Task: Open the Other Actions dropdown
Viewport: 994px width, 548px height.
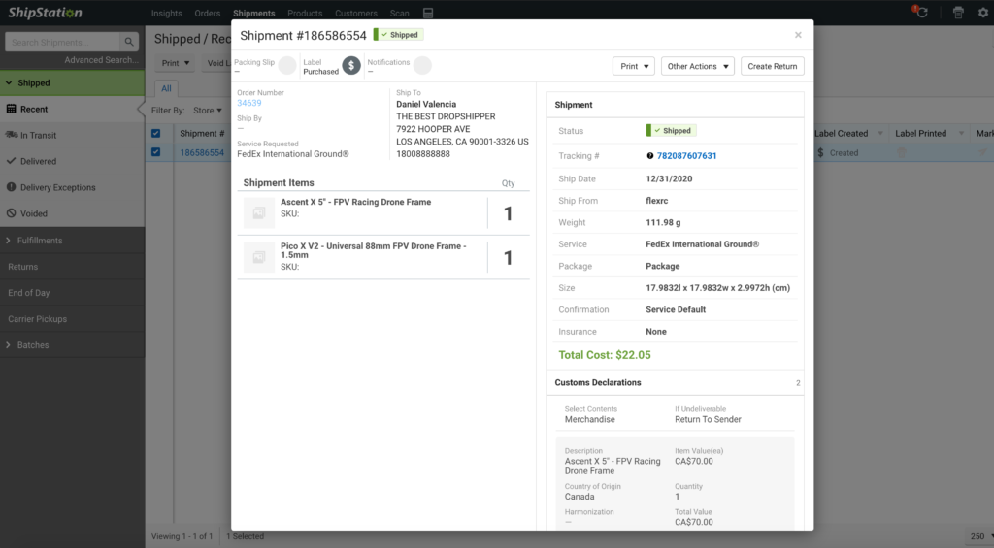Action: tap(697, 66)
